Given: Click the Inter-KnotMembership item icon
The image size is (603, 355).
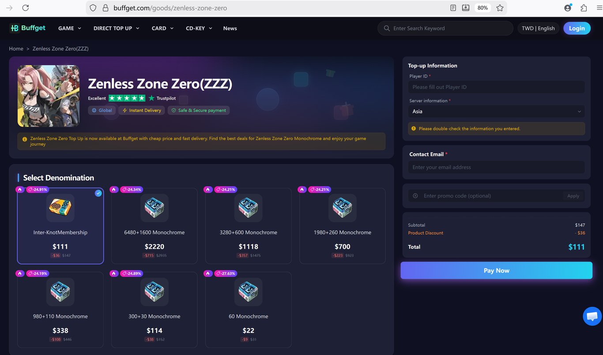Looking at the screenshot, I should point(60,208).
